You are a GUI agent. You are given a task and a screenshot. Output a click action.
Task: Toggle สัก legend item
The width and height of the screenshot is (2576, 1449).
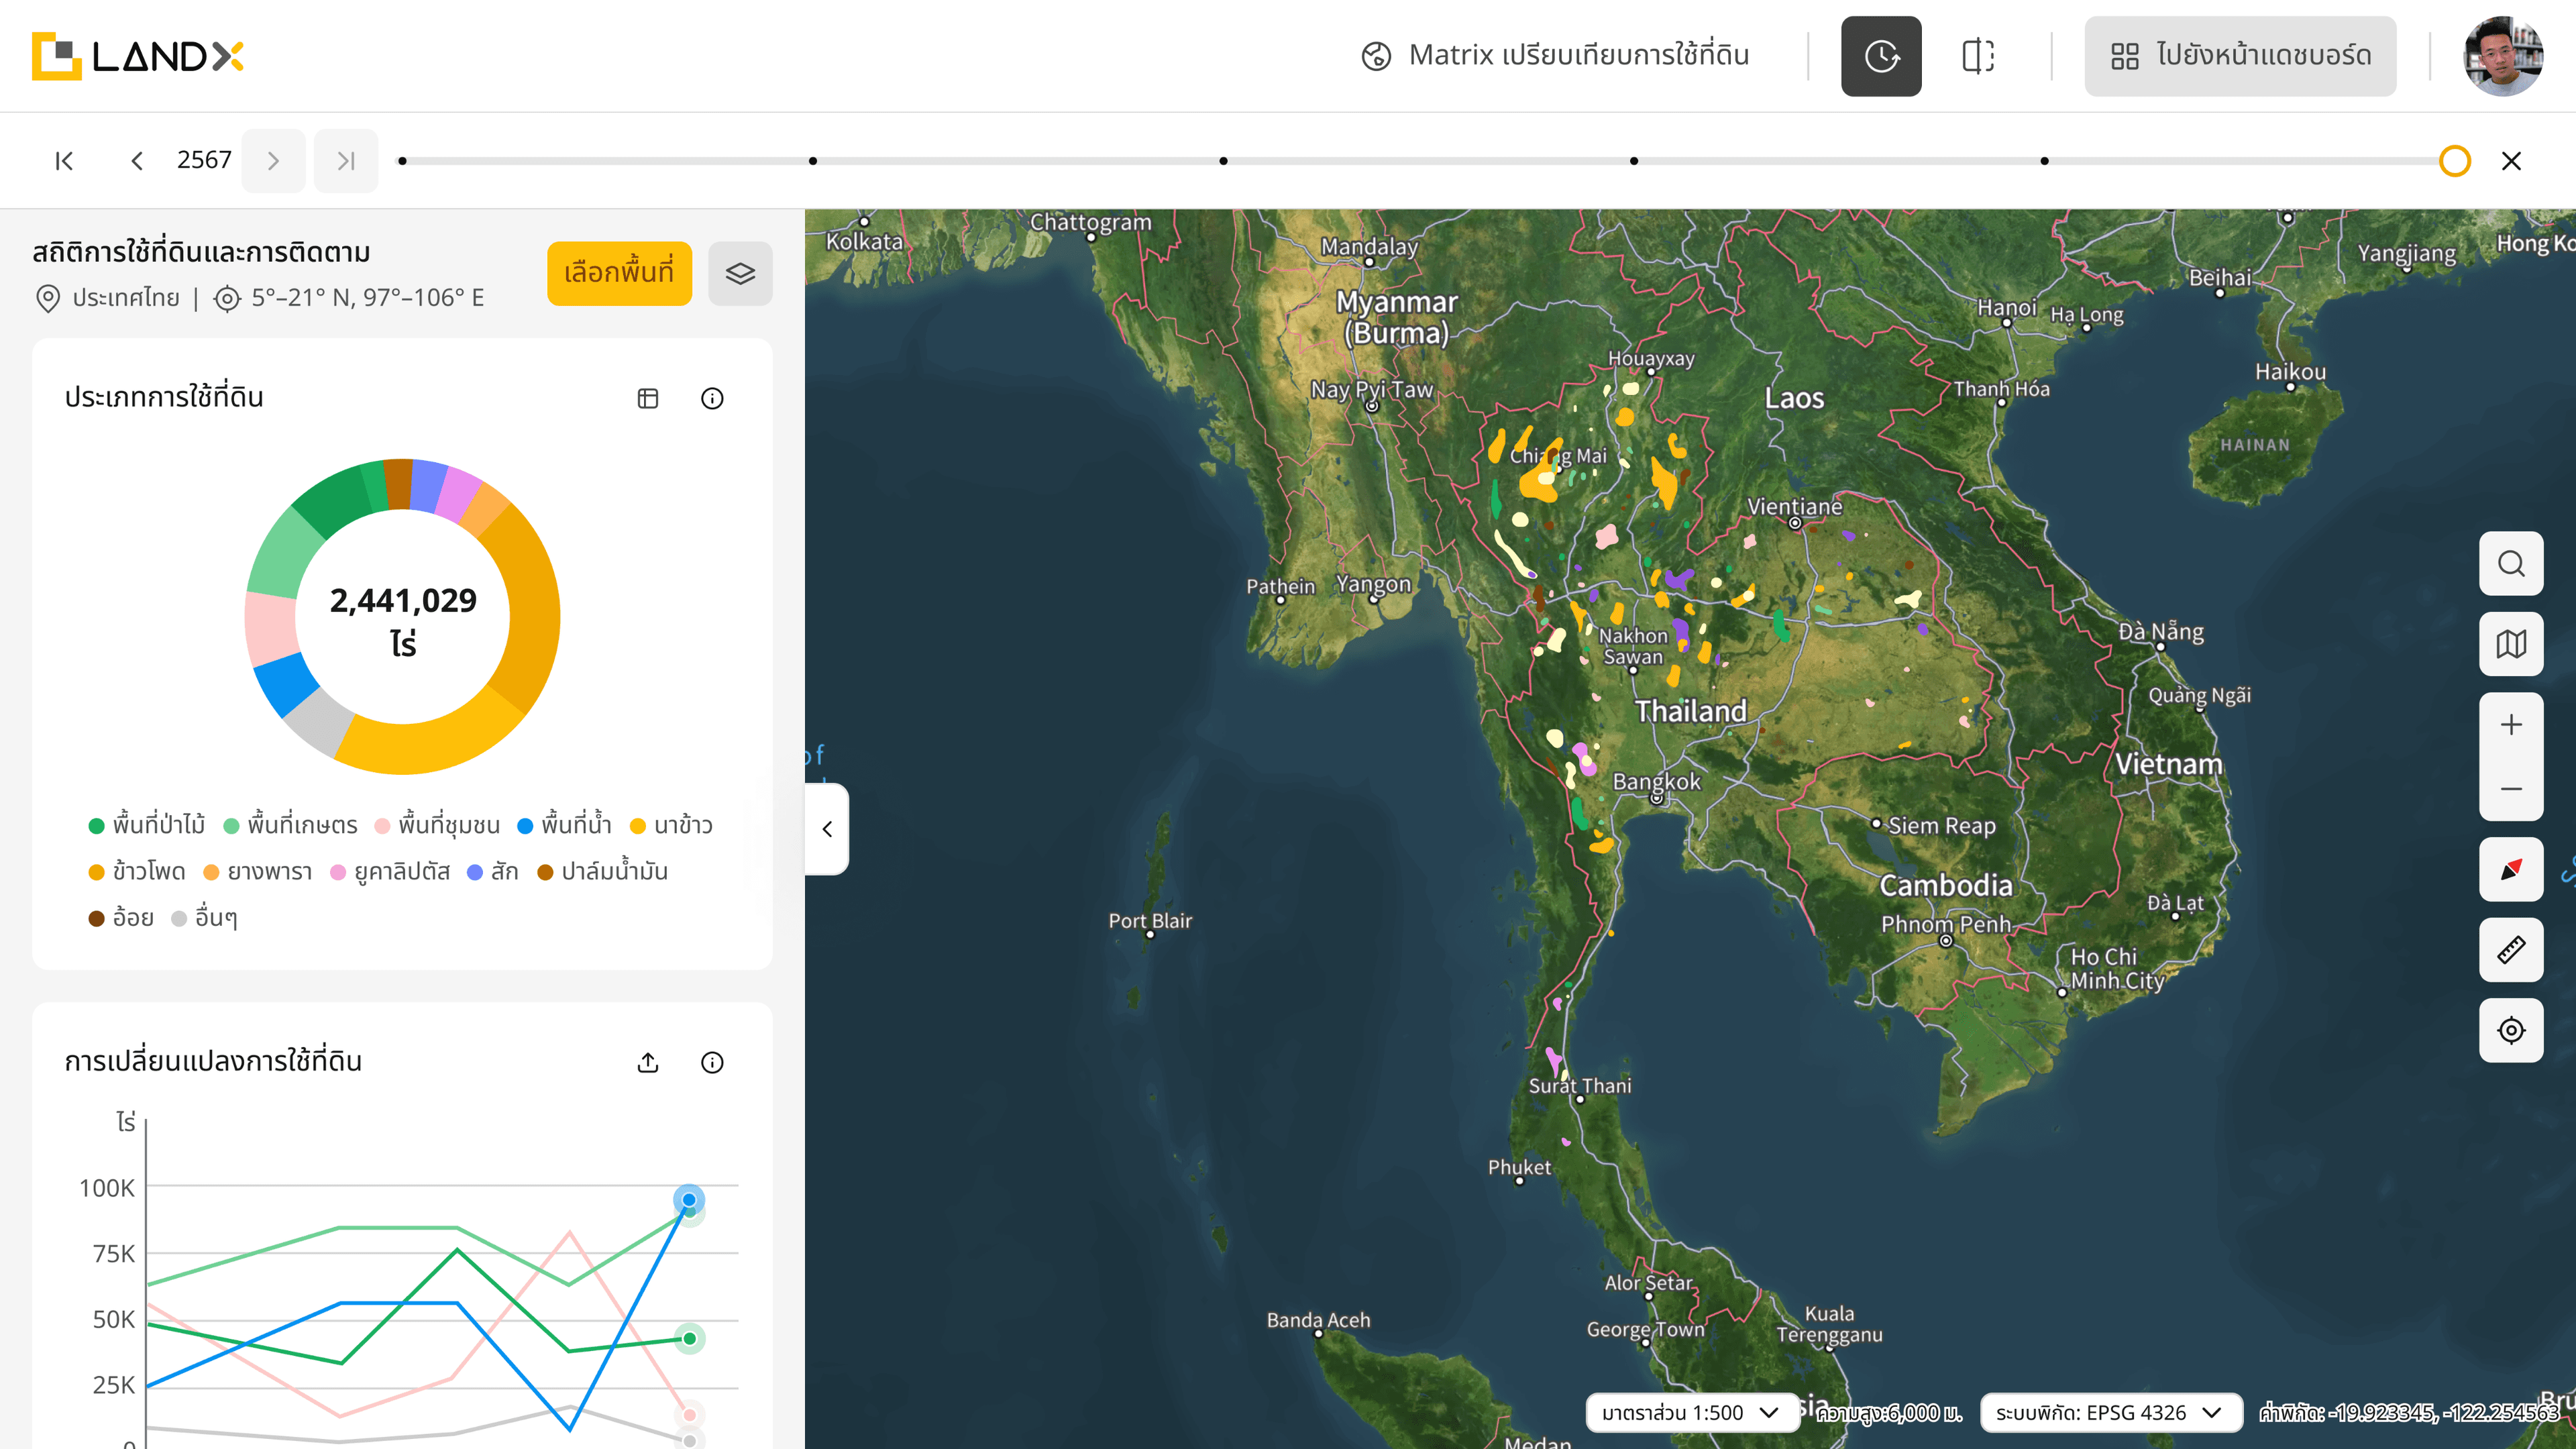coord(493,871)
